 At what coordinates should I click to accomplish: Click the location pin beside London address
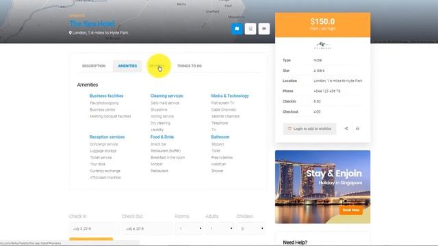pyautogui.click(x=70, y=33)
